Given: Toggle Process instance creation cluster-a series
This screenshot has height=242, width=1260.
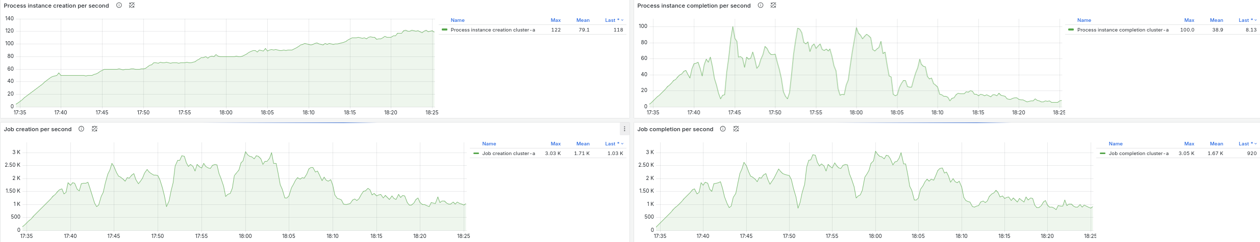Looking at the screenshot, I should coord(493,30).
